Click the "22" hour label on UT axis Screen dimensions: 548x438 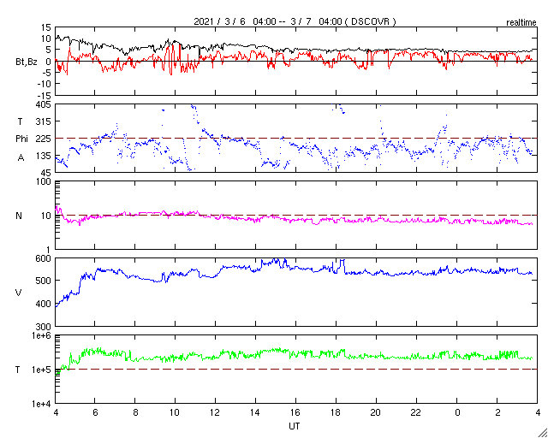click(417, 412)
